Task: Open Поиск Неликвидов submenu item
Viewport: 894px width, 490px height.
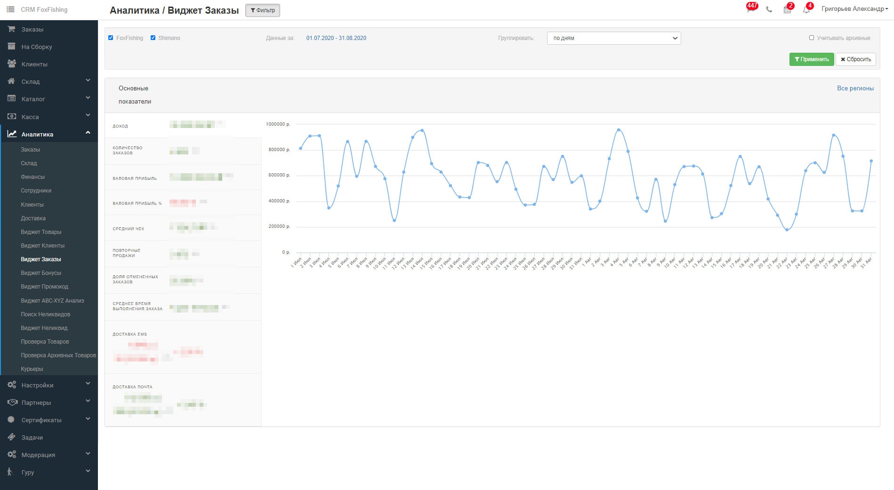Action: pos(46,314)
